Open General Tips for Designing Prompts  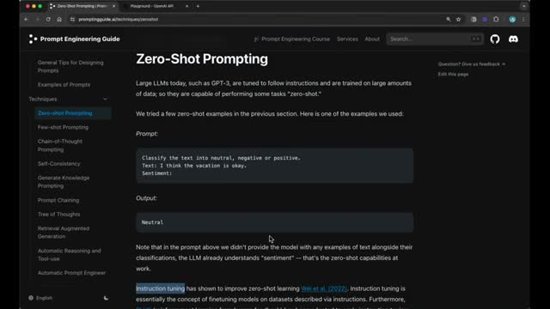[x=70, y=67]
